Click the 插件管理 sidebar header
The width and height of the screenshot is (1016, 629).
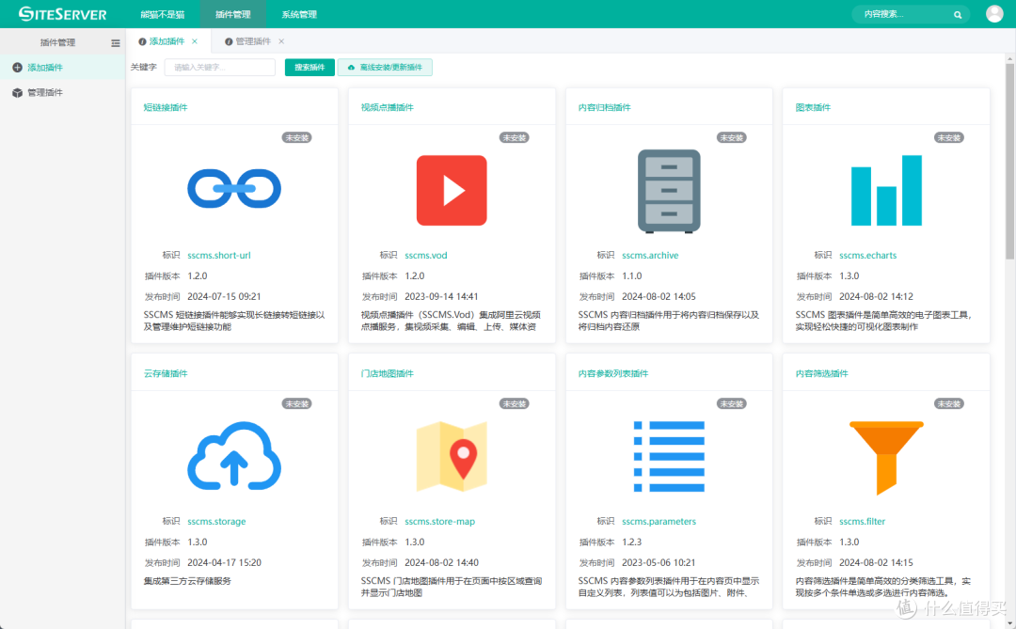click(57, 42)
